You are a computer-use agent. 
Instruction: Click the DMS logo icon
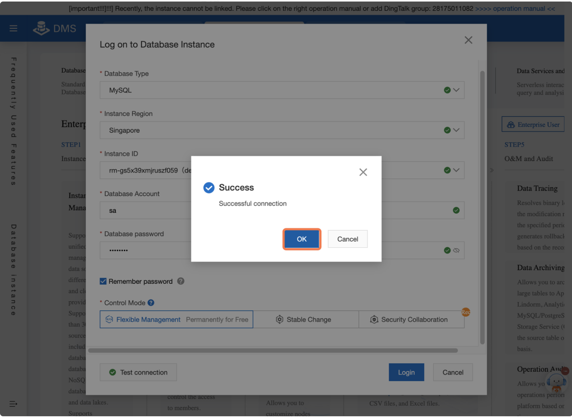click(x=41, y=28)
